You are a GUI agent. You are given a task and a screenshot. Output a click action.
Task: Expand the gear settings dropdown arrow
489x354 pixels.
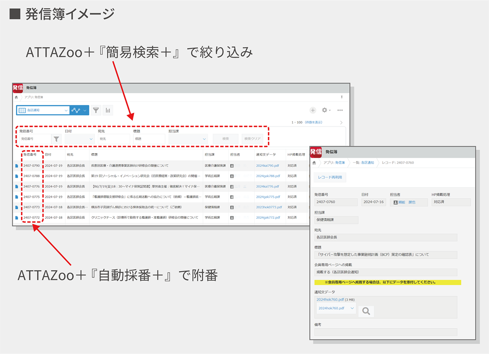coord(330,110)
